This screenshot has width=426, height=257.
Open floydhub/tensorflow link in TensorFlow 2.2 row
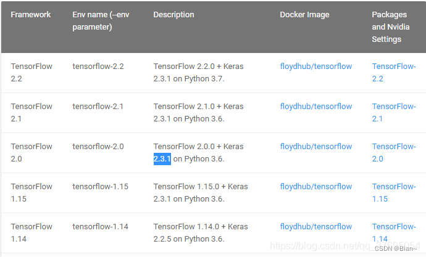[316, 67]
